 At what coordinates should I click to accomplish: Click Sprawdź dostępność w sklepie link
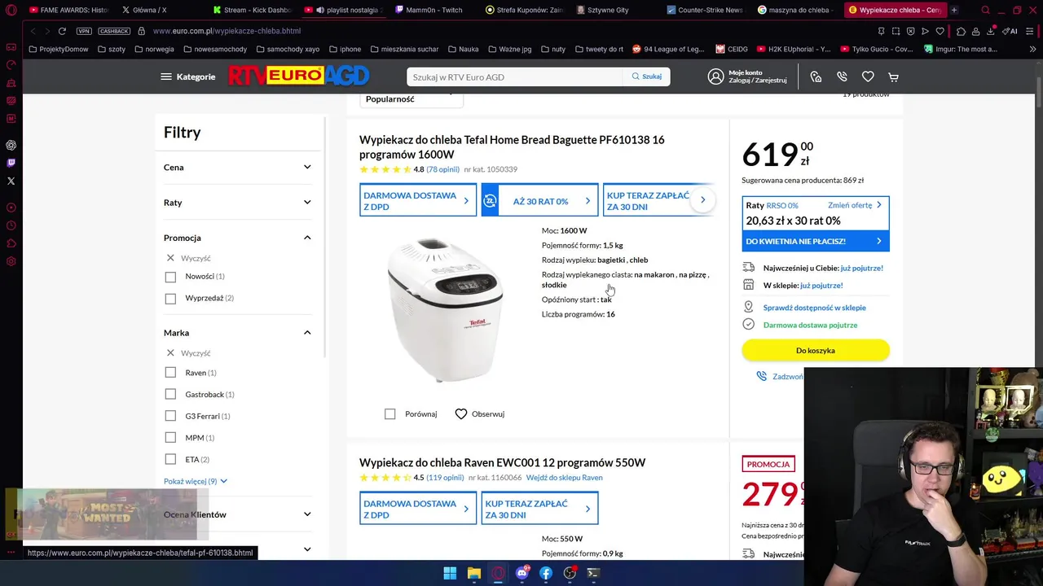[814, 308]
